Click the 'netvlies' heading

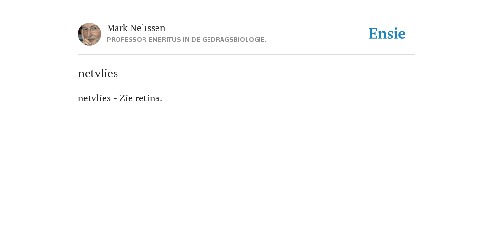(98, 74)
